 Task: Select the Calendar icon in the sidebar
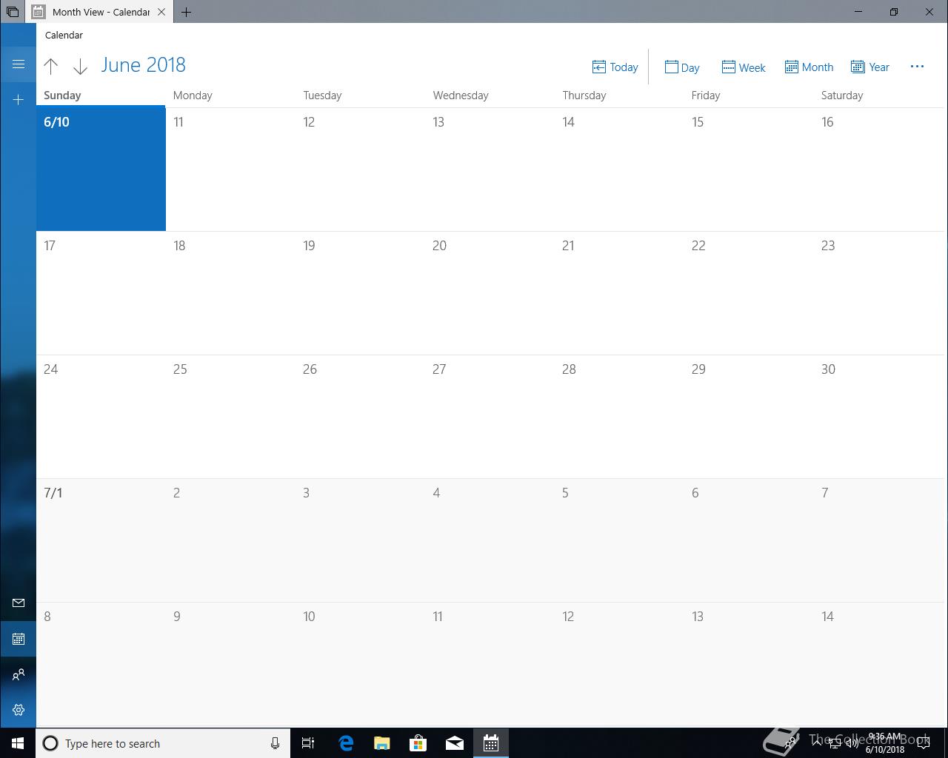pyautogui.click(x=19, y=639)
